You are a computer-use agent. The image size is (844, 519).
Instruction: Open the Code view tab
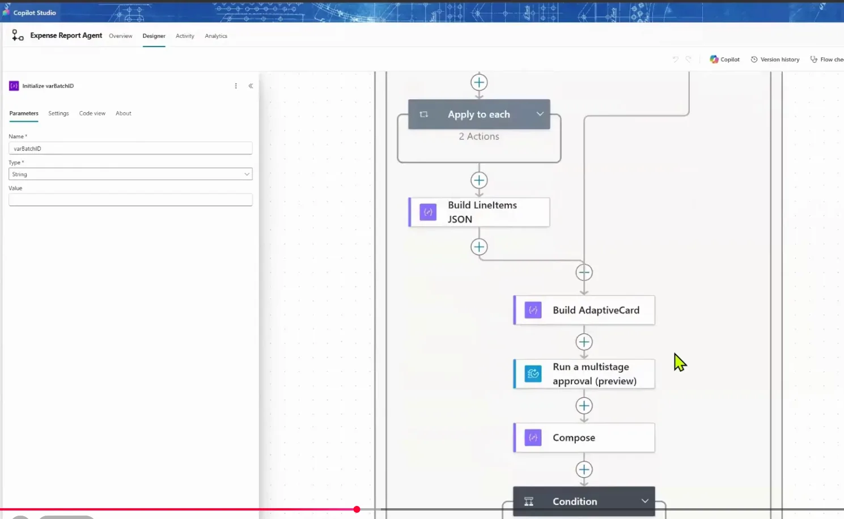[92, 113]
